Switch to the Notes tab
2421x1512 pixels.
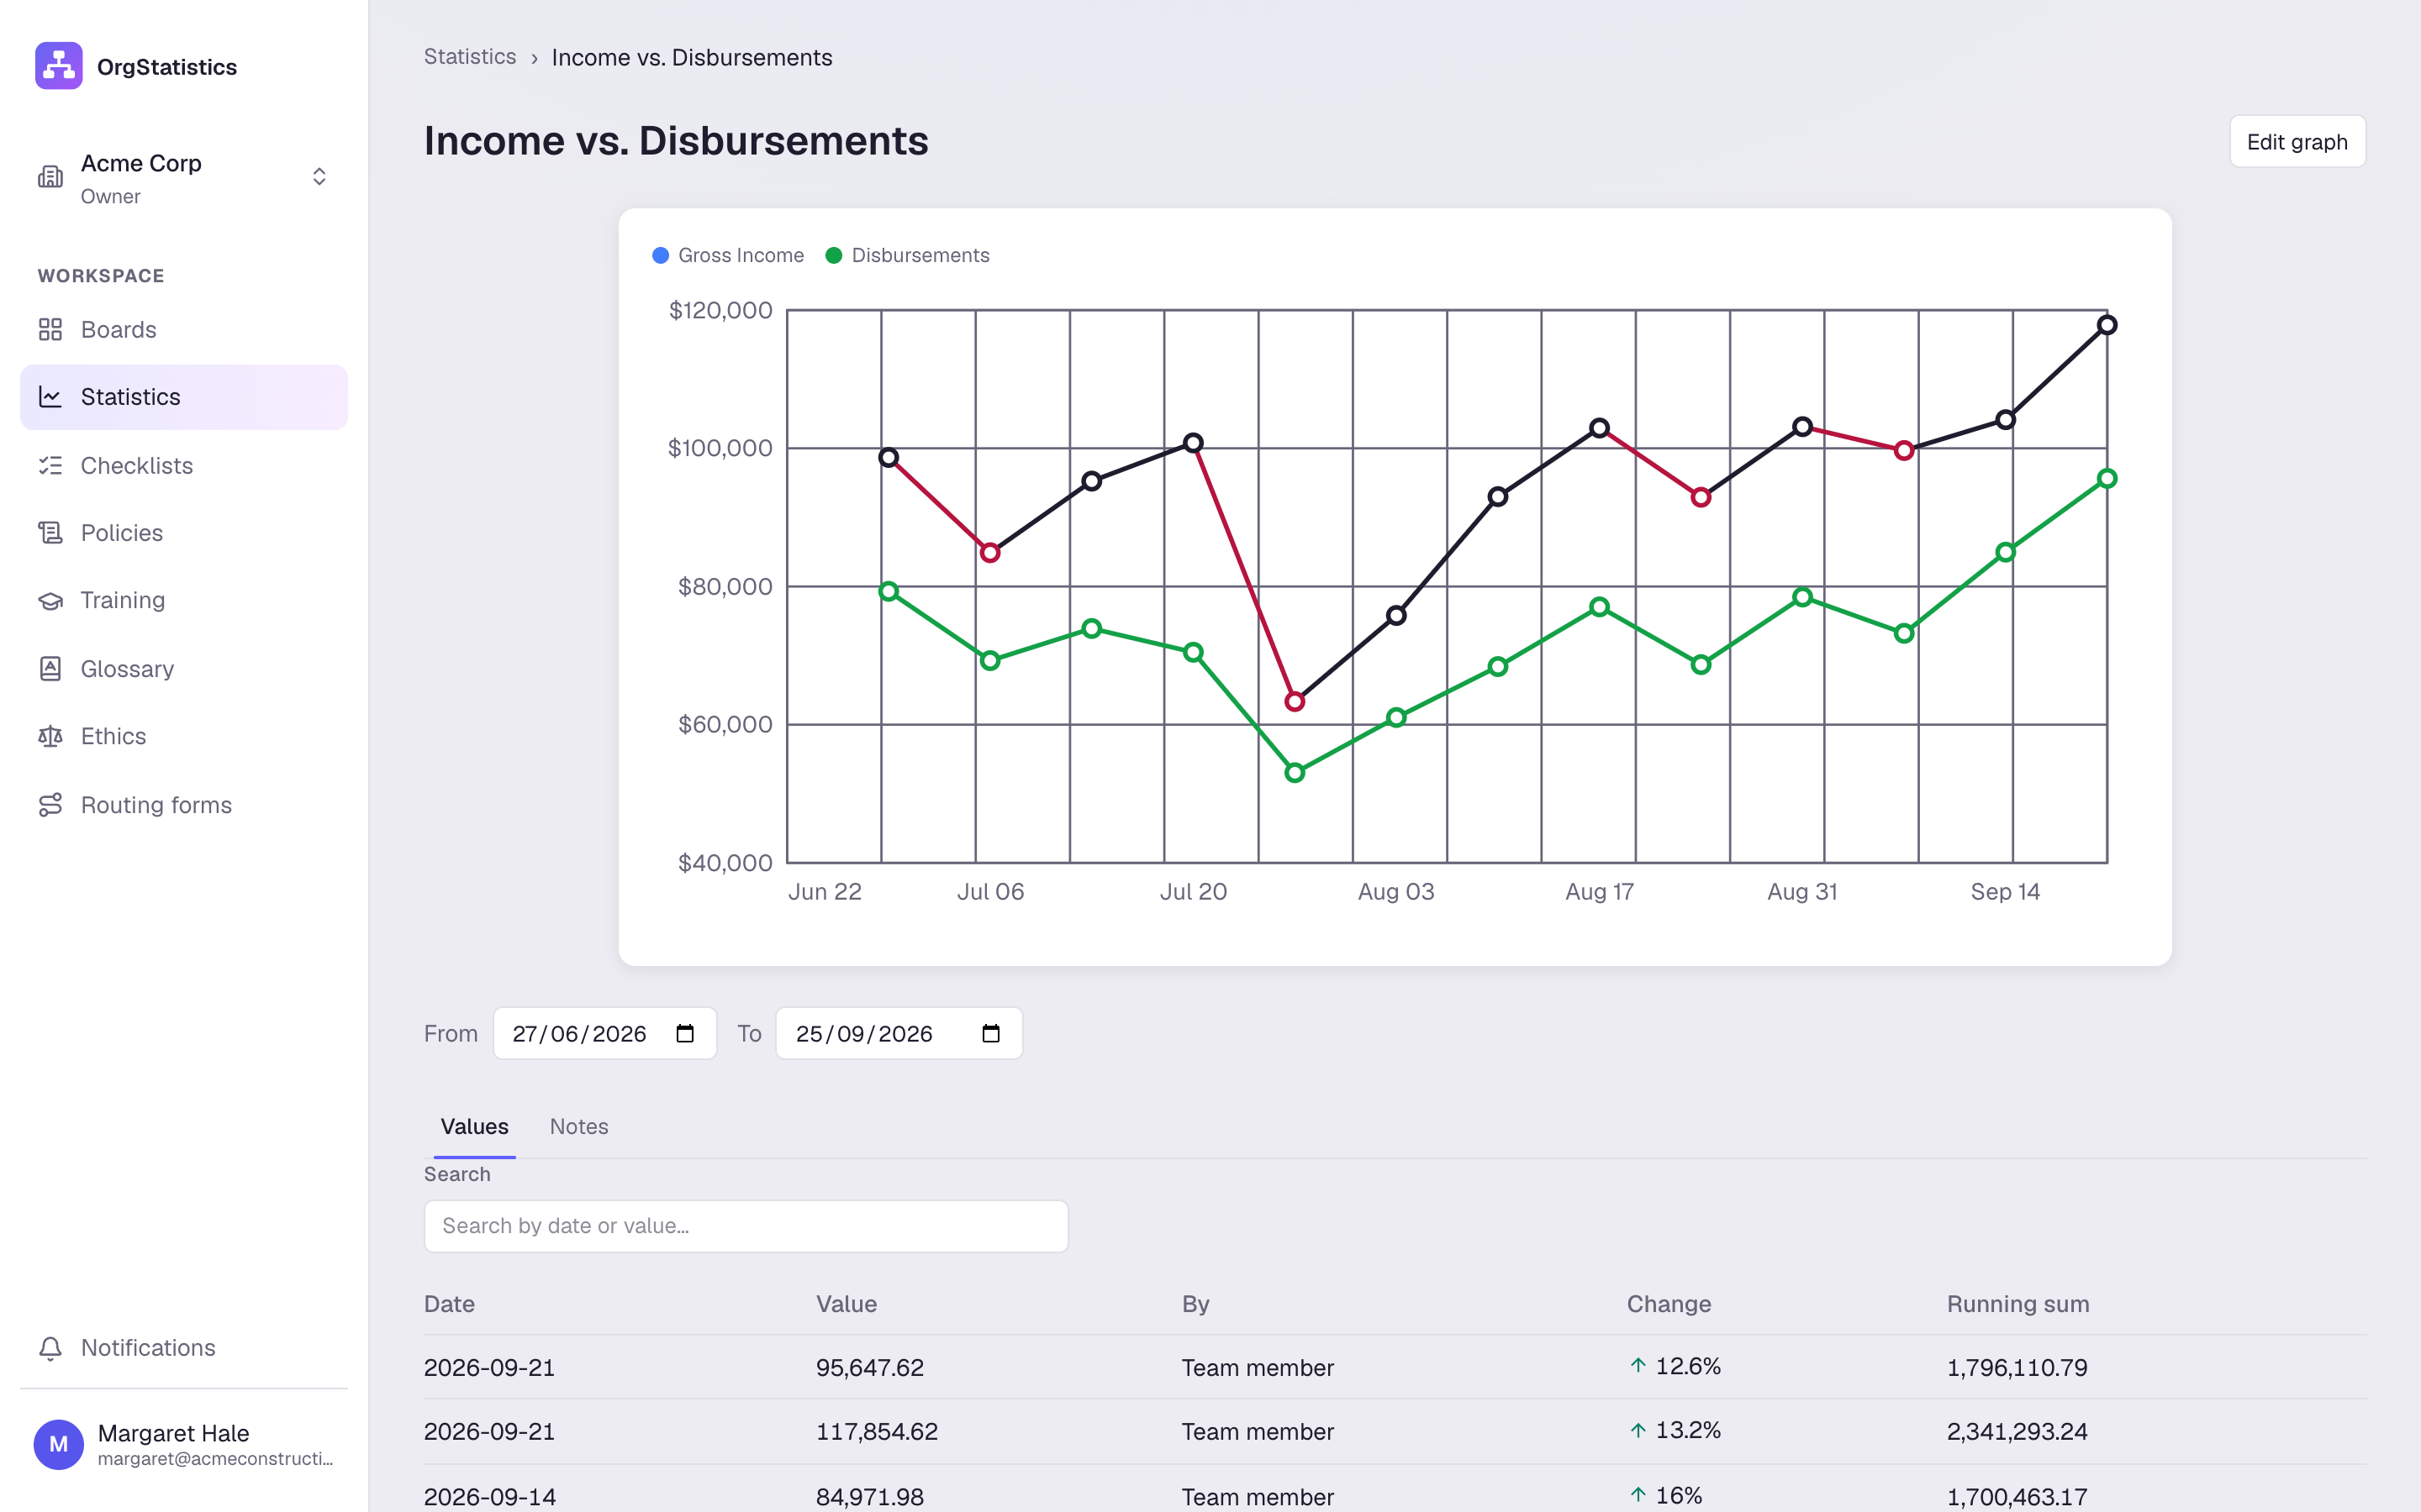coord(579,1127)
